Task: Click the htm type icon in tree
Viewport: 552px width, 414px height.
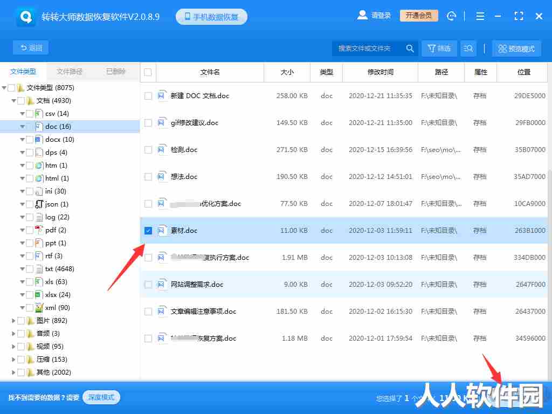Action: [39, 165]
